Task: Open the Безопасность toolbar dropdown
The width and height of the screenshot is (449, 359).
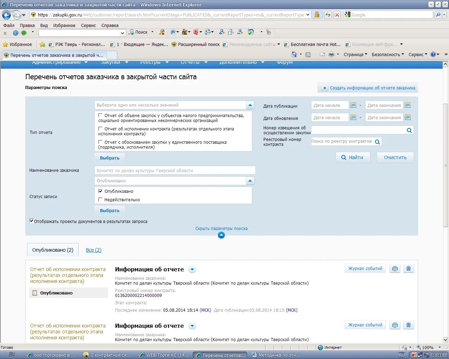Action: coord(388,54)
